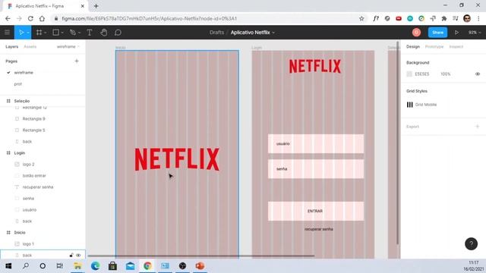Add a new page with plus icon
486x273 pixels.
[x=77, y=61]
